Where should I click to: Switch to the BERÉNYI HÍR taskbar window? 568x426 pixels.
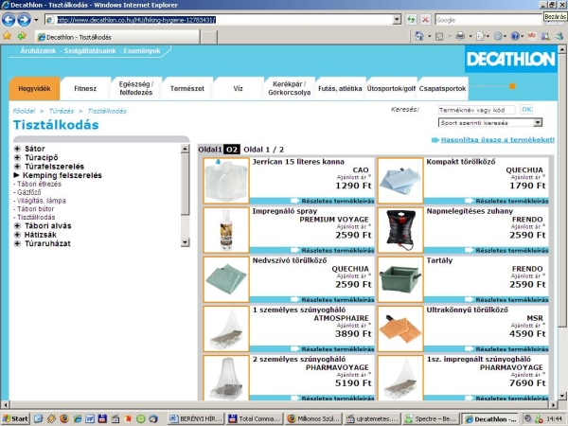point(196,418)
